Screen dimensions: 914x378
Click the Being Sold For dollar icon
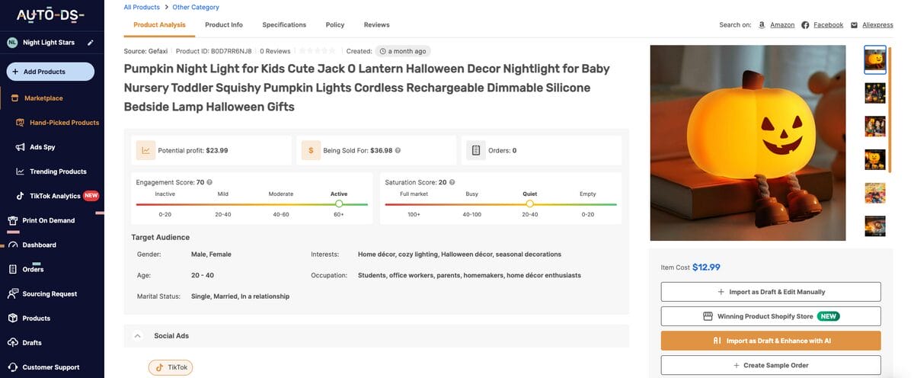(x=311, y=150)
